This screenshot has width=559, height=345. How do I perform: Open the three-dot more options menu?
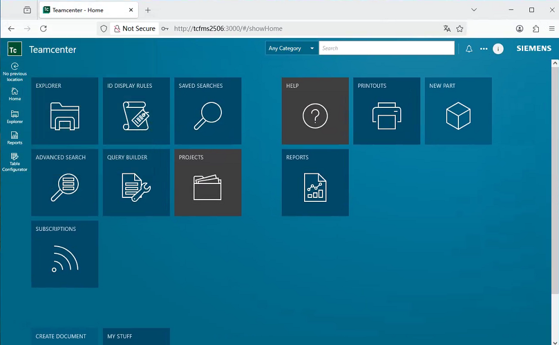pos(484,49)
